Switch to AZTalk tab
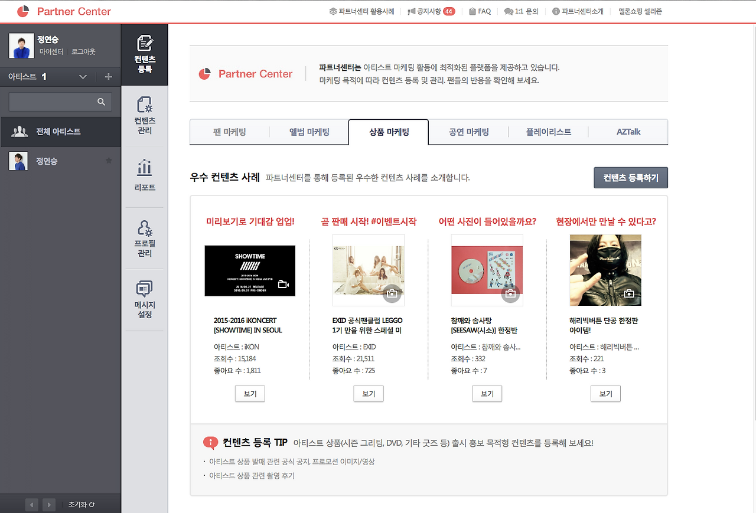Image resolution: width=756 pixels, height=513 pixels. pyautogui.click(x=628, y=132)
